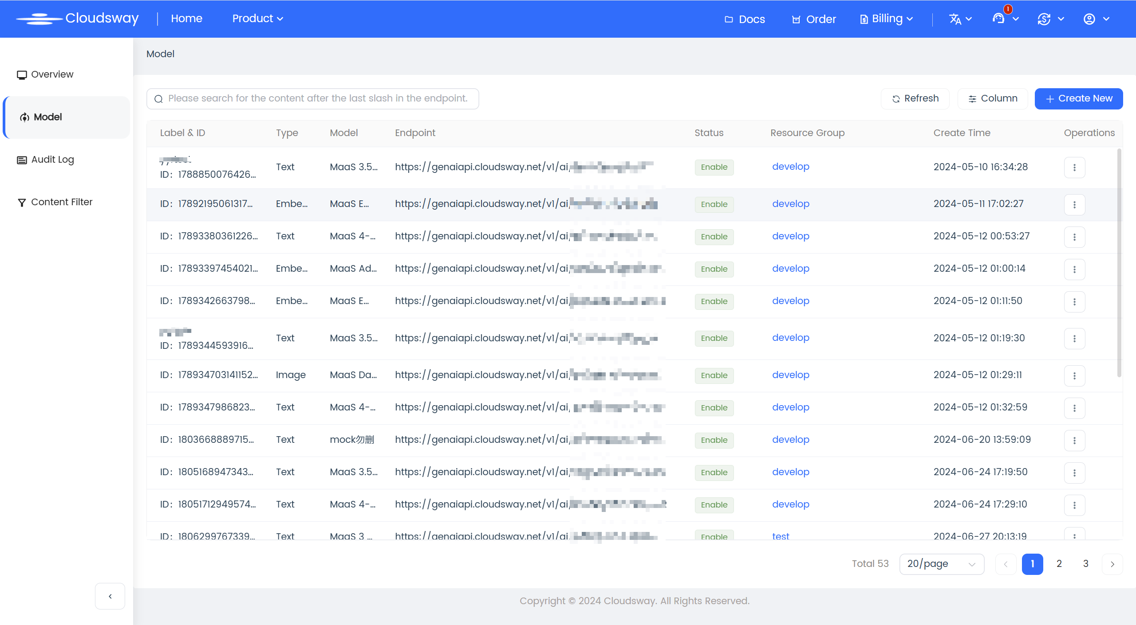Open the user account profile icon
The width and height of the screenshot is (1136, 625).
pos(1089,19)
